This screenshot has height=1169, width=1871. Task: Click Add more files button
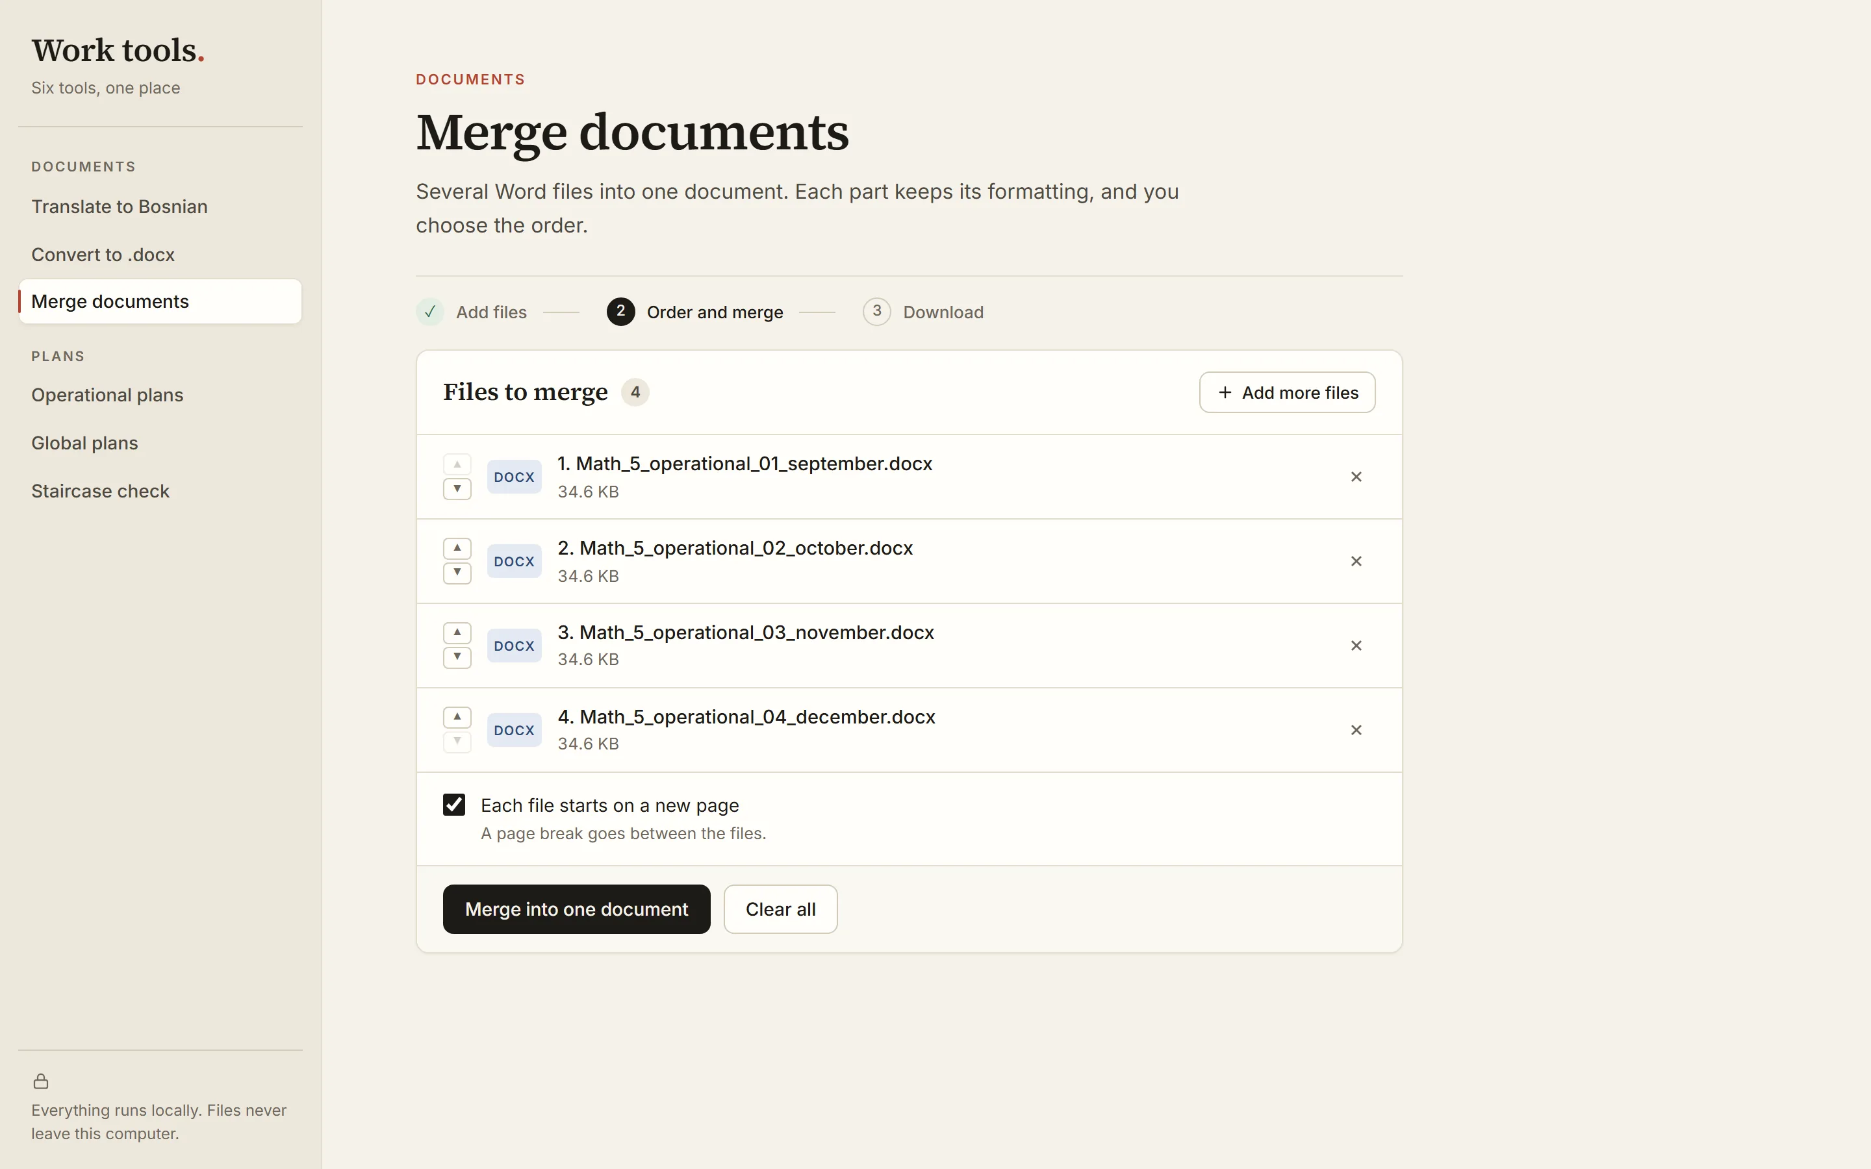[1287, 392]
